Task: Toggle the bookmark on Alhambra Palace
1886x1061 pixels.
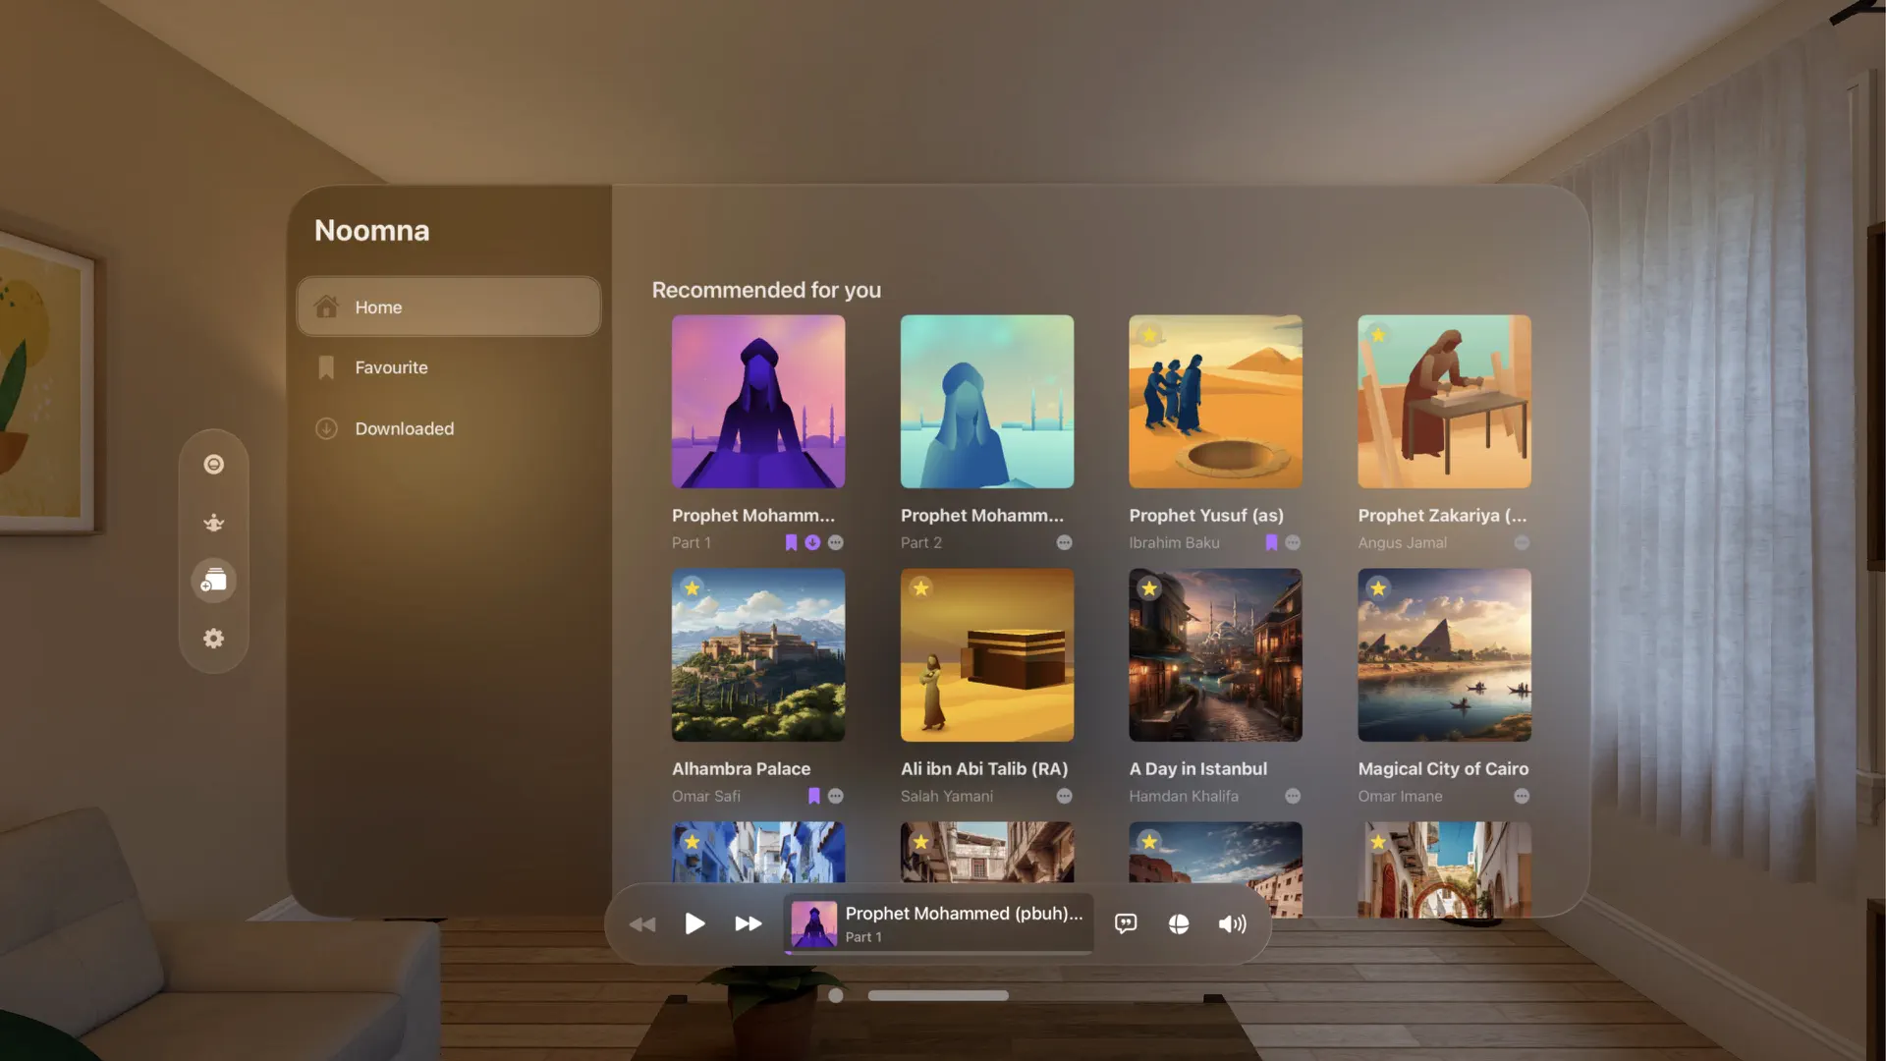Action: tap(813, 796)
